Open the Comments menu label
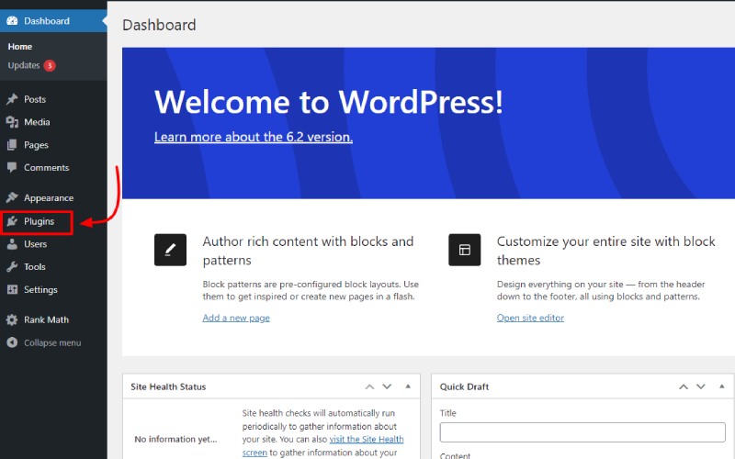The height and width of the screenshot is (459, 735). tap(47, 167)
